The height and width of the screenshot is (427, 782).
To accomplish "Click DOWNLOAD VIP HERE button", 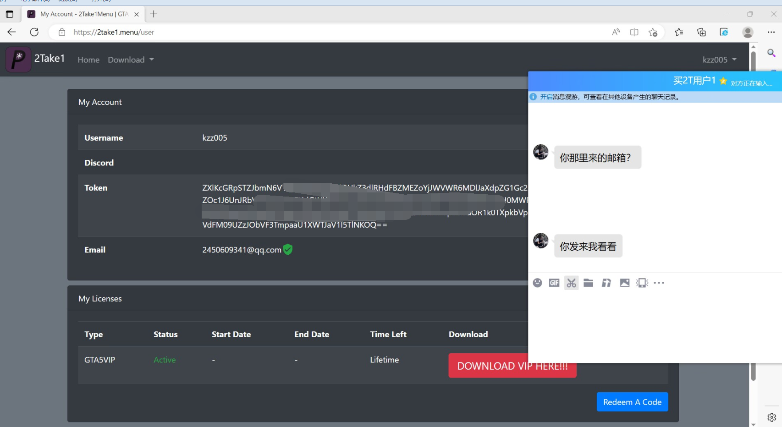I will 512,366.
